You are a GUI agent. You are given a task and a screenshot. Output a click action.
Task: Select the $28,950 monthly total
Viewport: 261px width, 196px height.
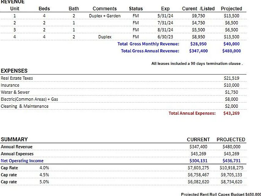click(198, 44)
